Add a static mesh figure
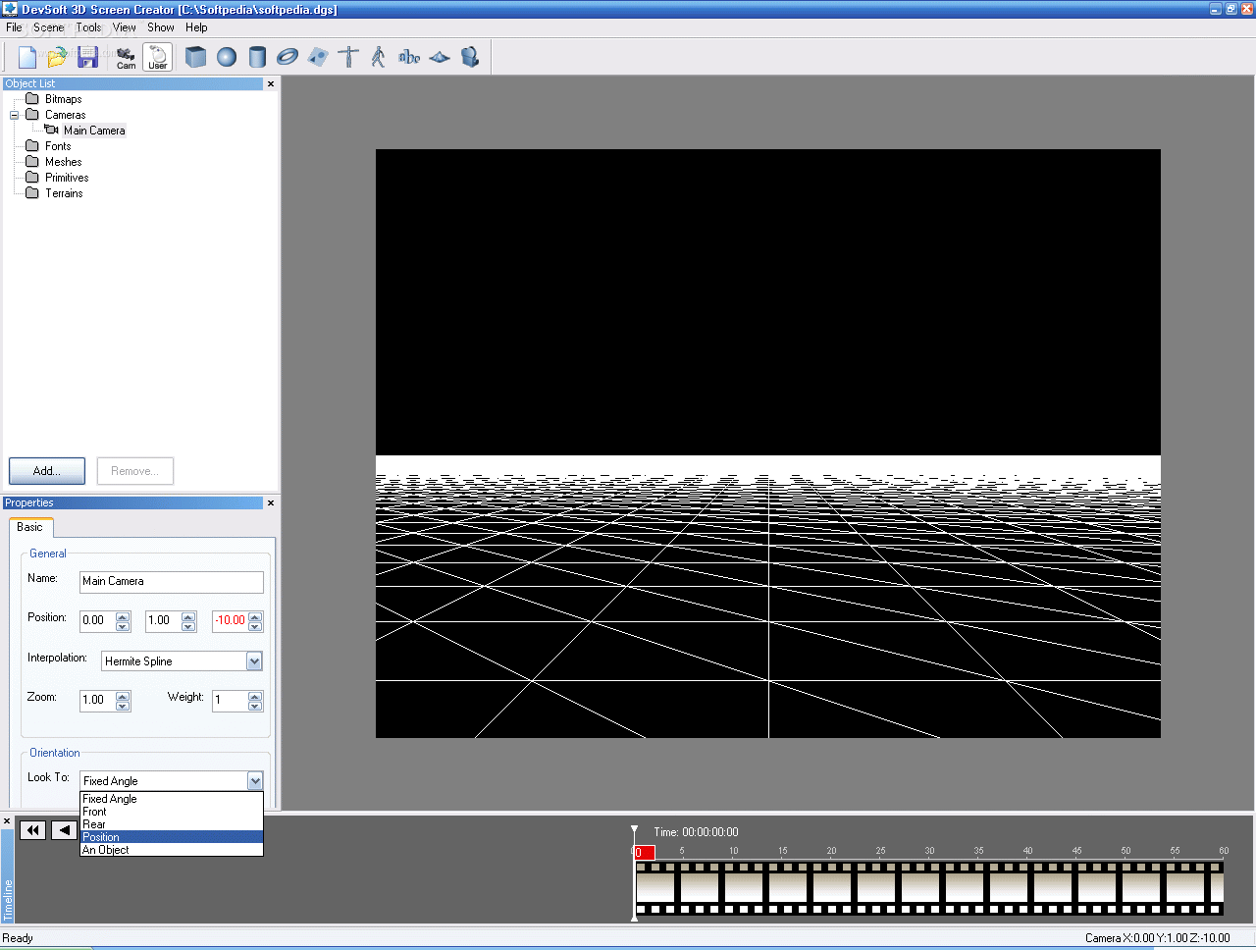The image size is (1256, 950). coord(348,57)
